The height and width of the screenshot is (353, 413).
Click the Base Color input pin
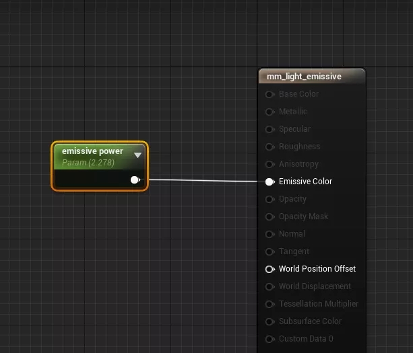269,94
